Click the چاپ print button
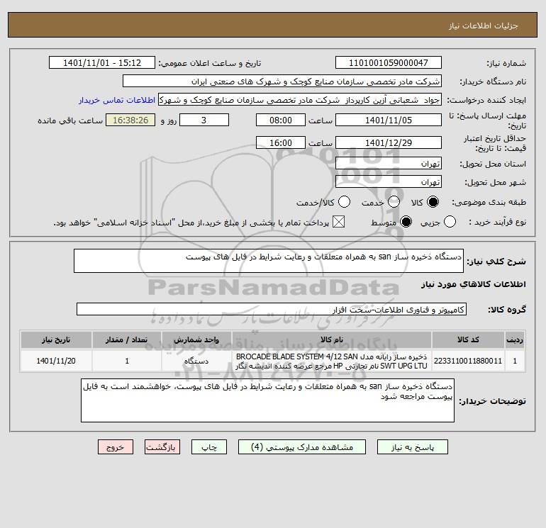The width and height of the screenshot is (546, 528). point(209,447)
